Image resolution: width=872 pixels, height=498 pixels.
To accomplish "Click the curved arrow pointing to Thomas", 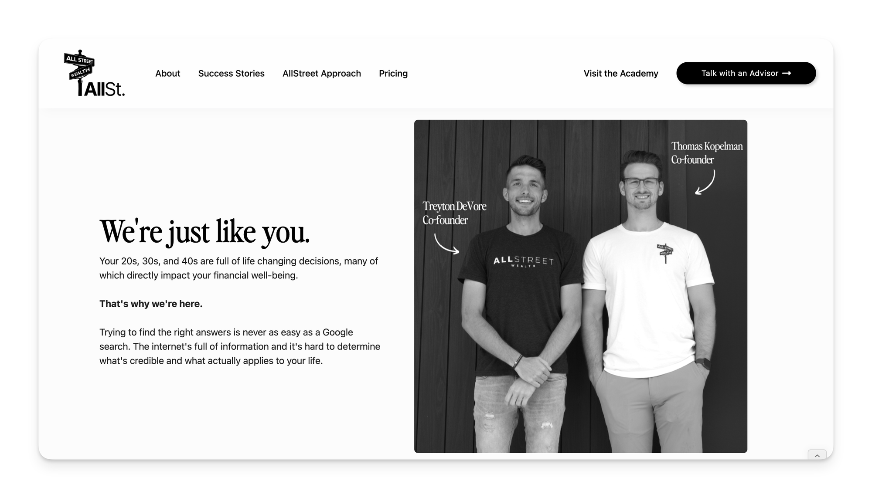I will [705, 182].
